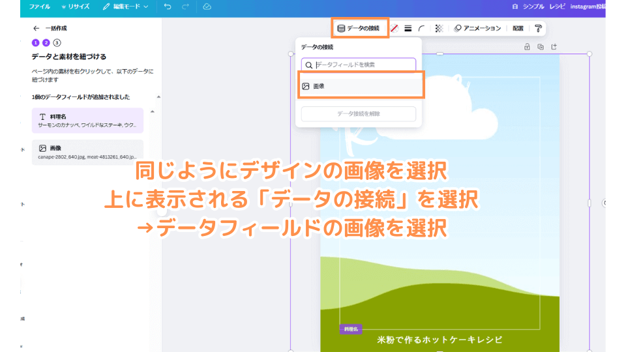Click データ接続を解除 button
The image size is (626, 352).
[x=359, y=113]
